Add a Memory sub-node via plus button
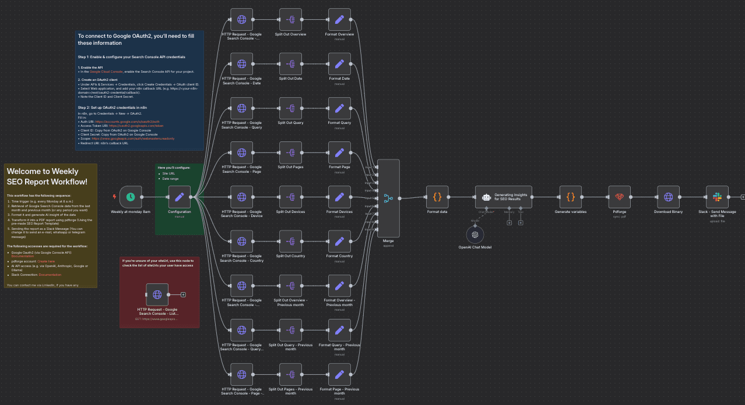 [509, 223]
